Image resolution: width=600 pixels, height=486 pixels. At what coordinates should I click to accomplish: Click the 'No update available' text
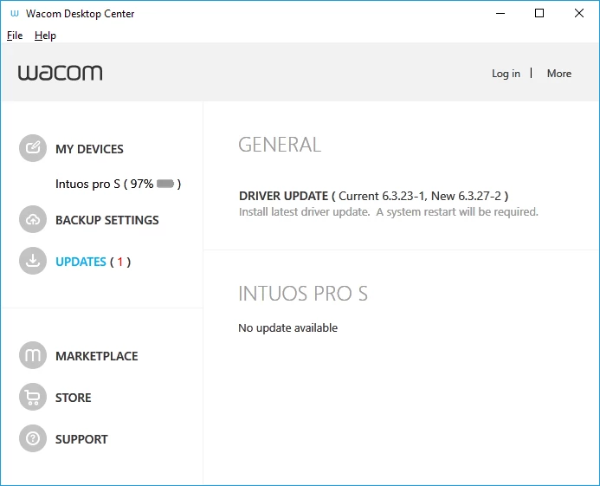point(287,327)
